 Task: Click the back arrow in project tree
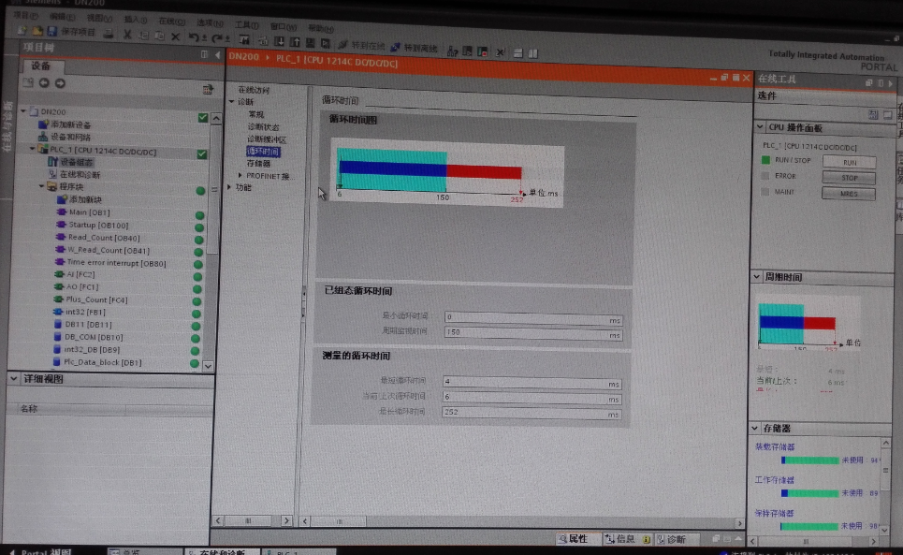[43, 83]
